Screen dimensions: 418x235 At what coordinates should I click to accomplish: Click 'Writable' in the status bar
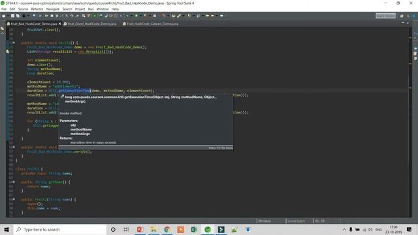pyautogui.click(x=265, y=221)
